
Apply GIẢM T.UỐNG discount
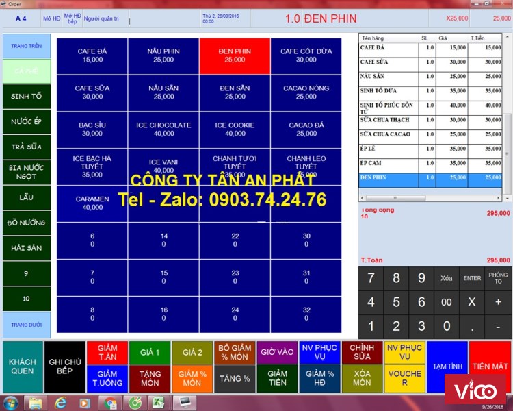point(107,379)
